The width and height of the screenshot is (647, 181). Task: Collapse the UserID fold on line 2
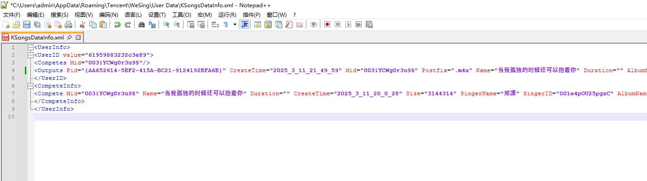30,55
